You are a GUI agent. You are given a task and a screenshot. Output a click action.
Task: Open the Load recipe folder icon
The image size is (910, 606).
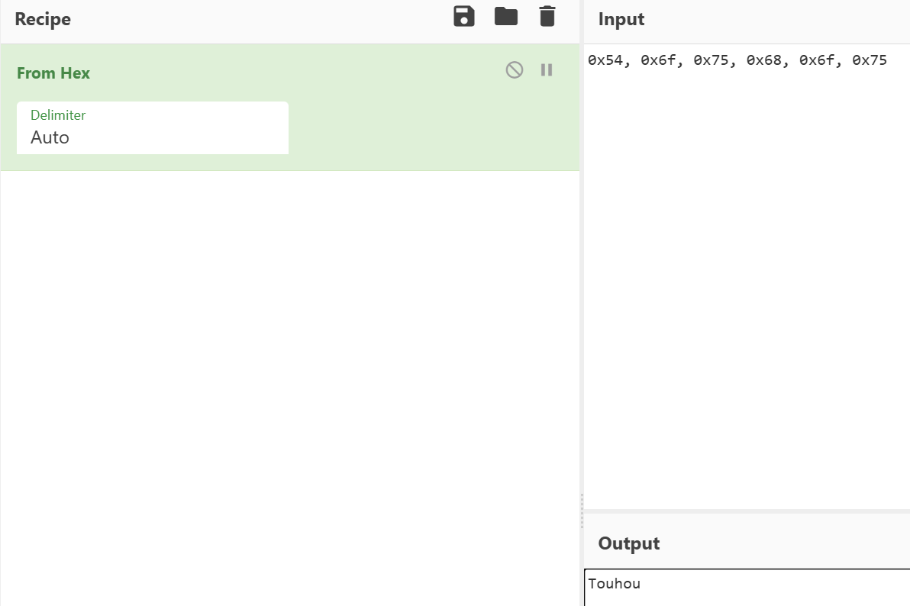[505, 17]
